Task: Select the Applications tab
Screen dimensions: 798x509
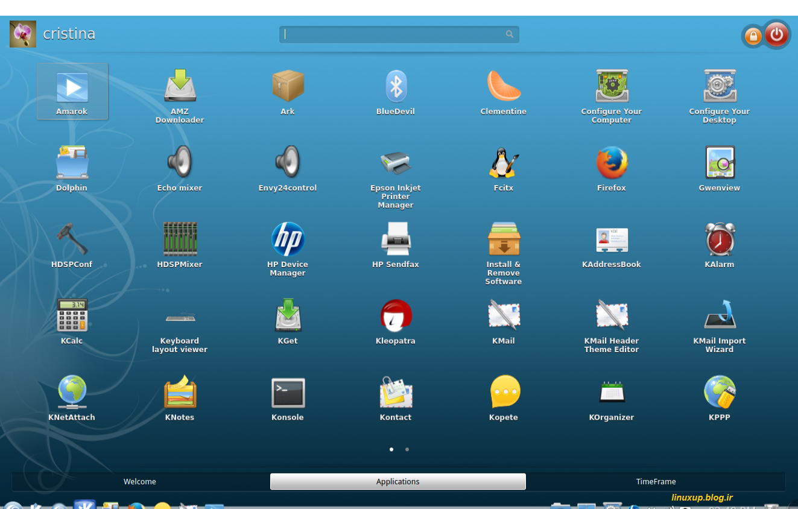Action: pos(398,482)
